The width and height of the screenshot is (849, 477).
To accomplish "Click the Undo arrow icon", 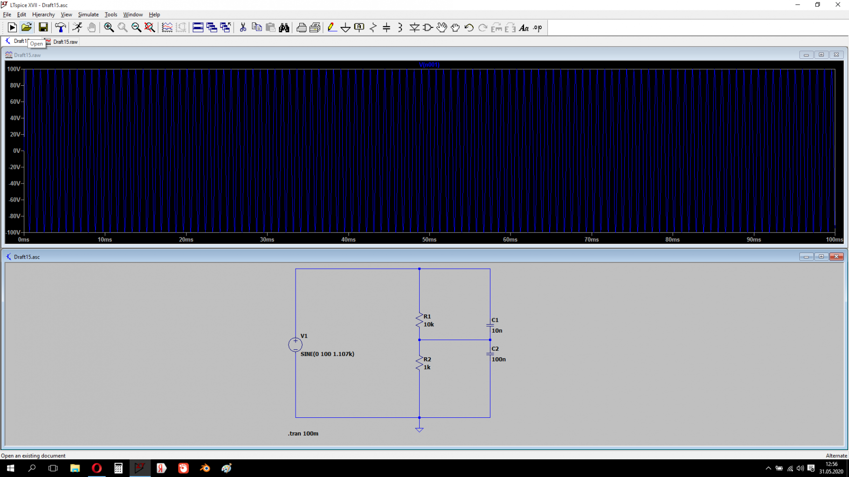I will coord(469,28).
